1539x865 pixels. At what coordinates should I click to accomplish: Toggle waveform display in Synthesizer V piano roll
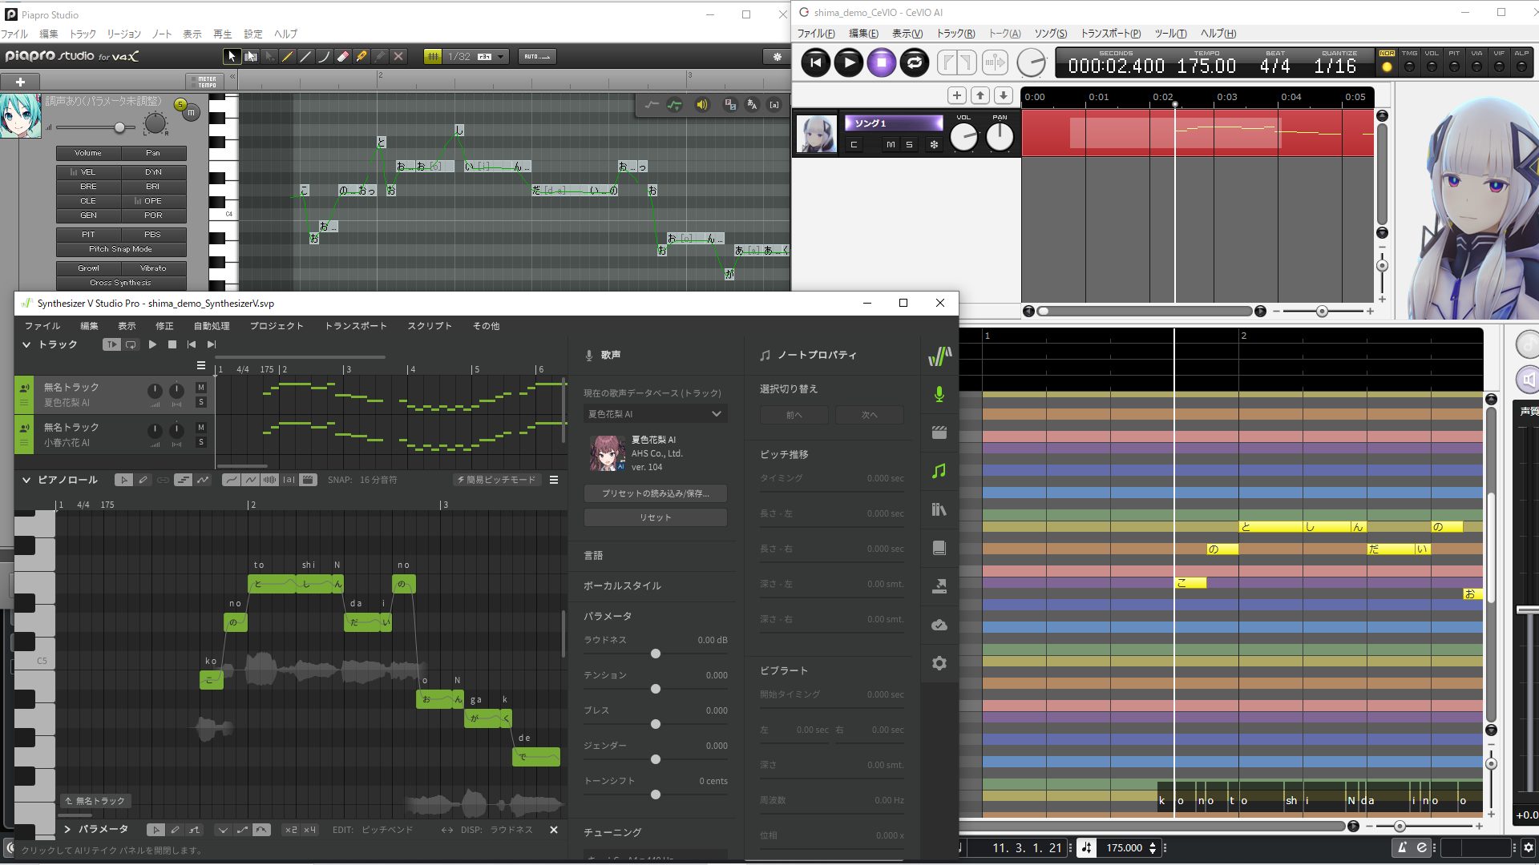[x=270, y=480]
